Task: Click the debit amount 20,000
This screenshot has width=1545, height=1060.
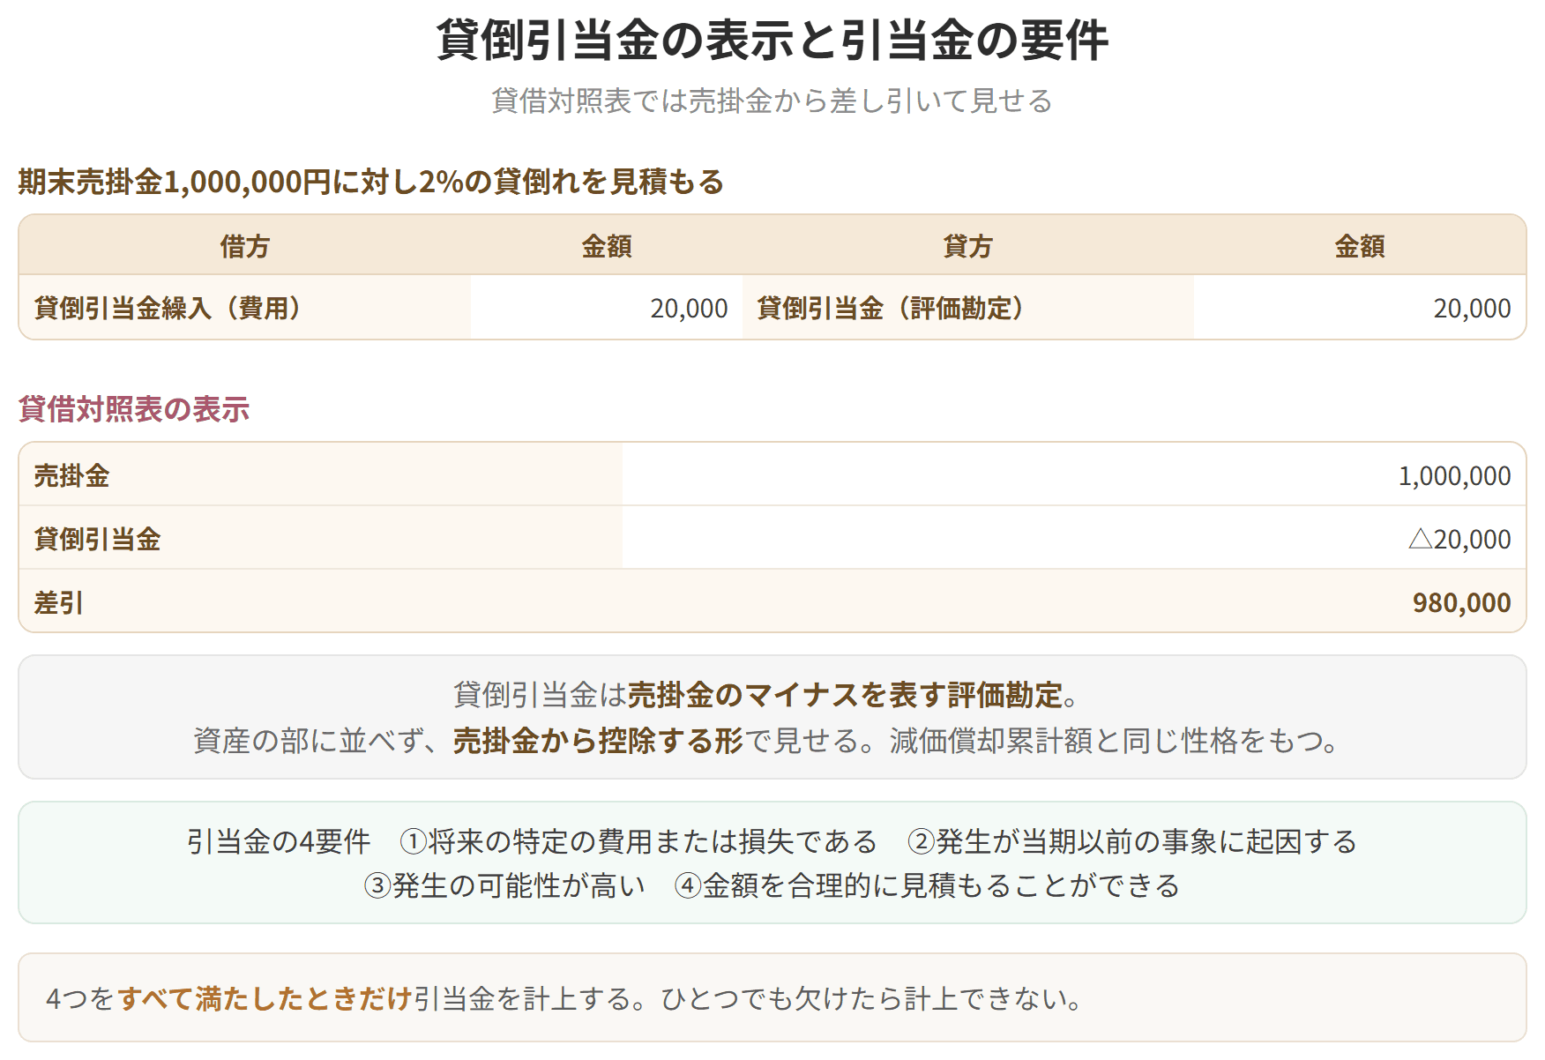Action: pos(689,309)
